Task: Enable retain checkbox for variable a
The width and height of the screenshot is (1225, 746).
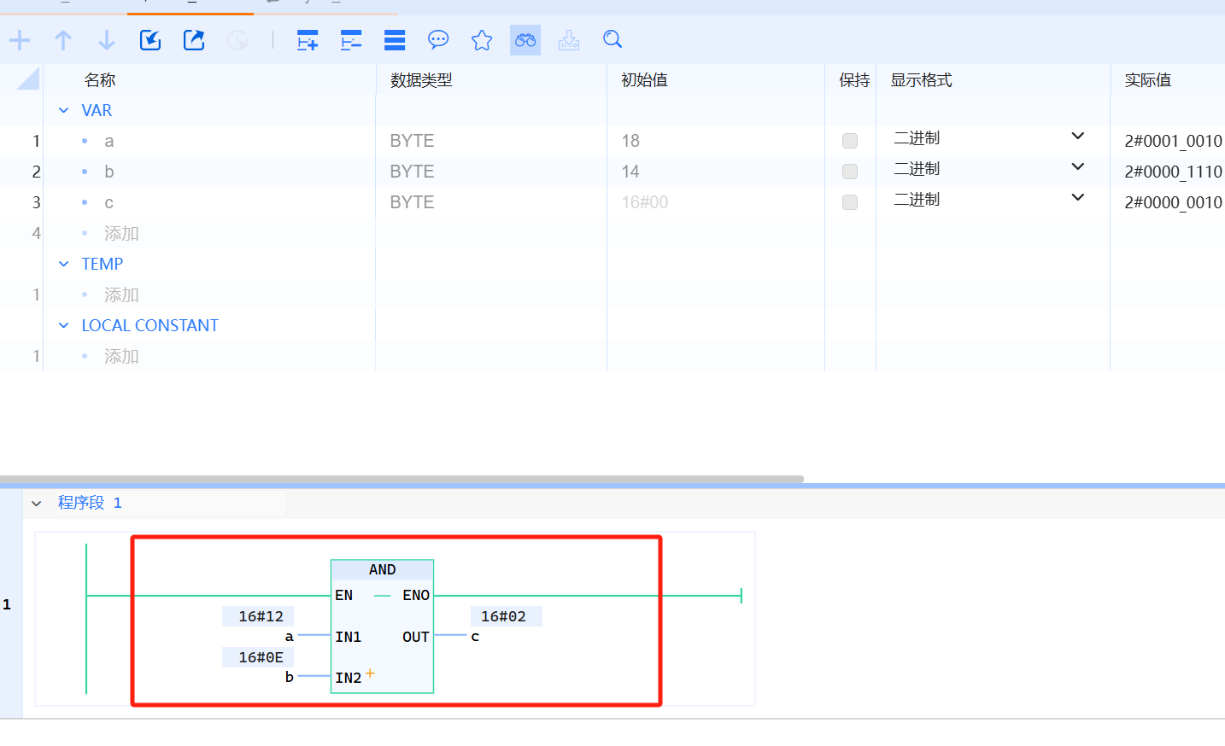Action: [850, 141]
